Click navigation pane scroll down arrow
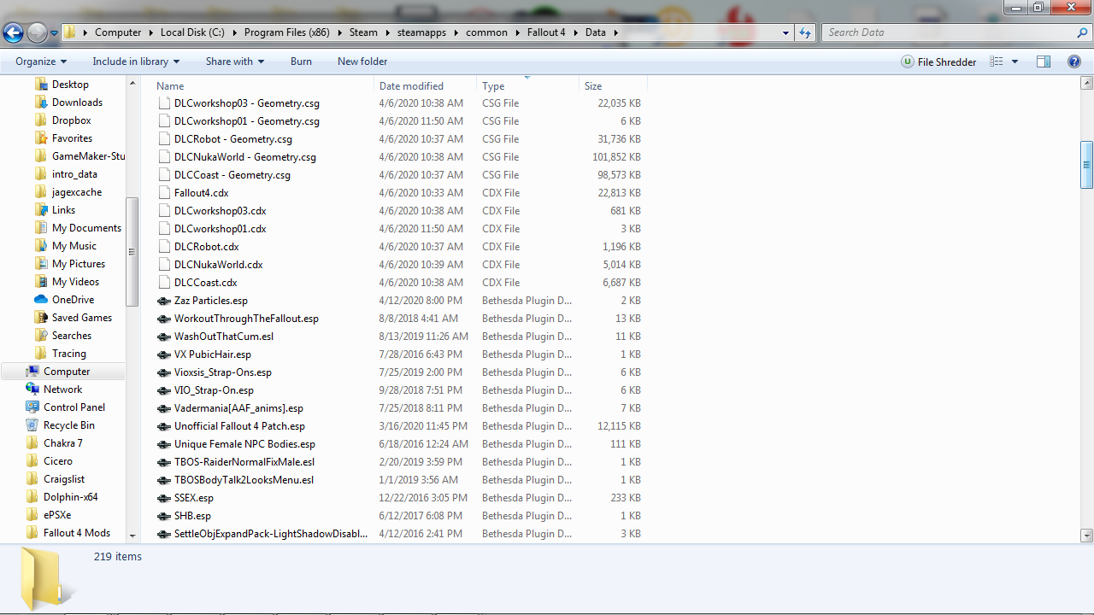Screen dimensions: 1094x615 click(x=132, y=535)
